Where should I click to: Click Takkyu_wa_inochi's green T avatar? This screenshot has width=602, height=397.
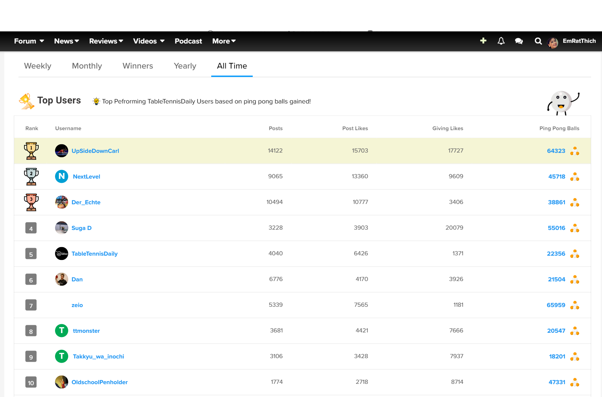[x=62, y=356]
